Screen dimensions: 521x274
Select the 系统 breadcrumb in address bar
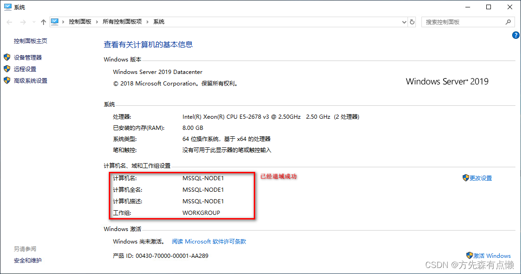tap(159, 22)
